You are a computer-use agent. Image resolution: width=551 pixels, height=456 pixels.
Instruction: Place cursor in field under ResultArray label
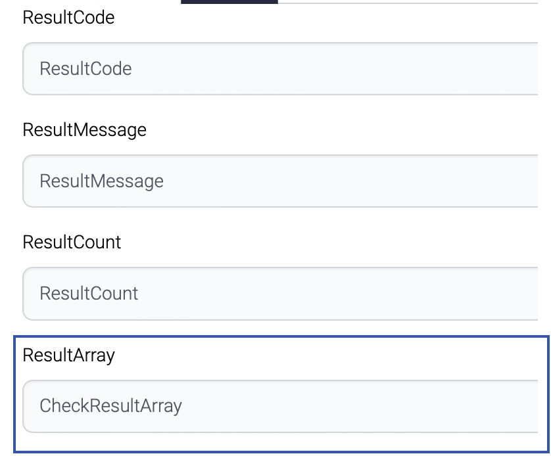329,406
